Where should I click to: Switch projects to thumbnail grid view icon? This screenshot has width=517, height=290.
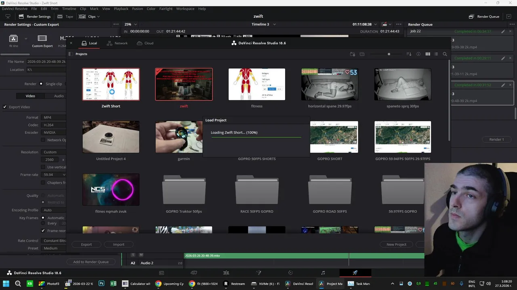coord(428,54)
